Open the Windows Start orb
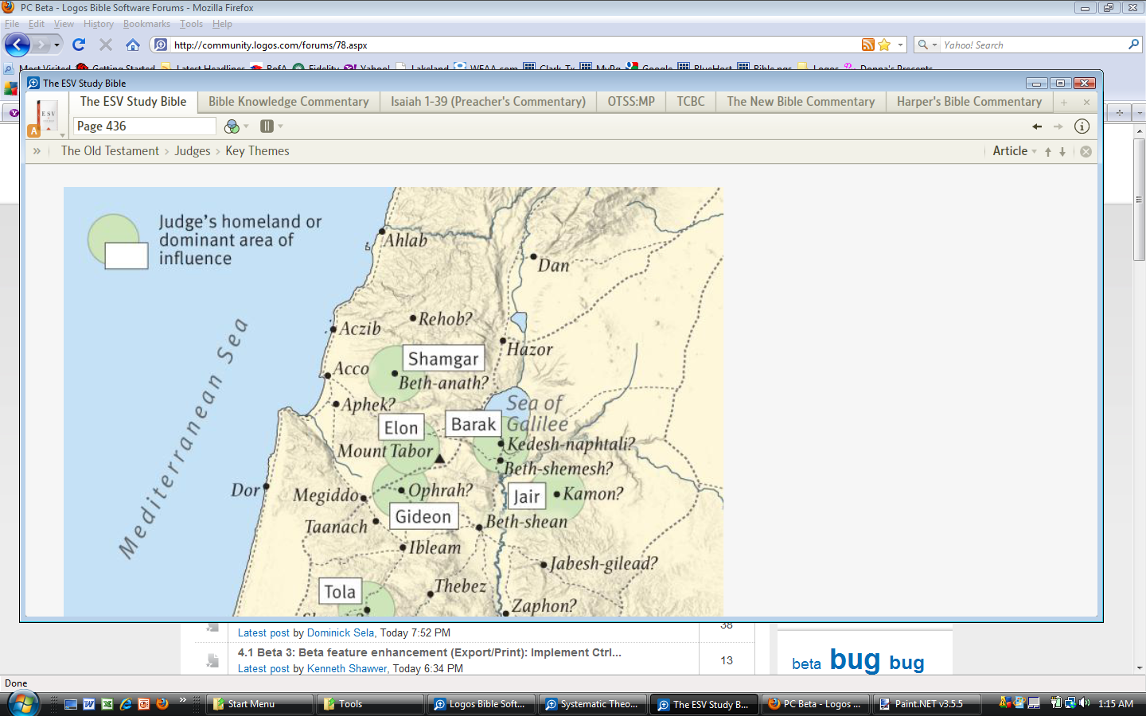This screenshot has width=1146, height=716. point(23,704)
